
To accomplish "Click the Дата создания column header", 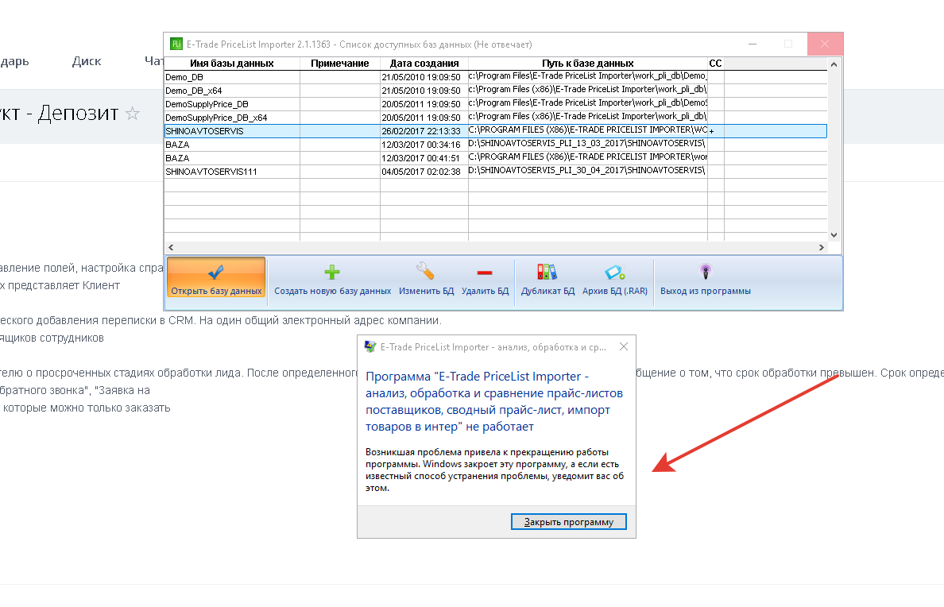I will tap(424, 64).
